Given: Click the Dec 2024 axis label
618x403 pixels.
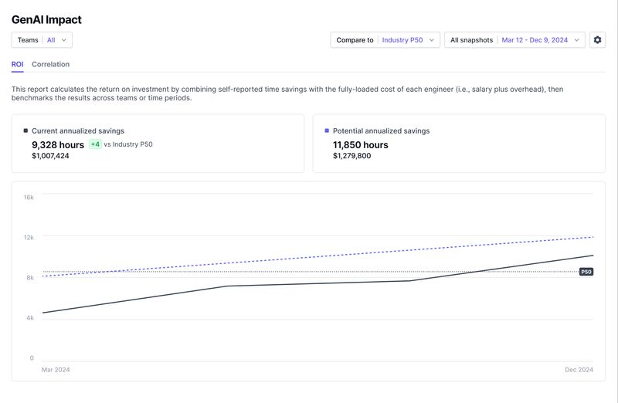Looking at the screenshot, I should pos(579,371).
